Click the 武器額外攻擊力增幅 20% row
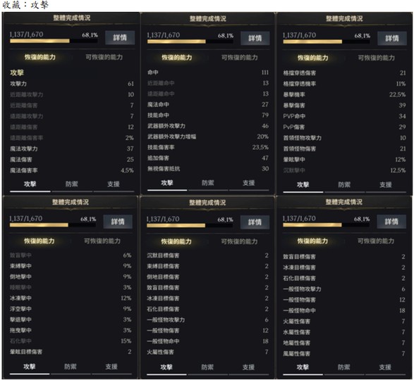 (x=208, y=137)
